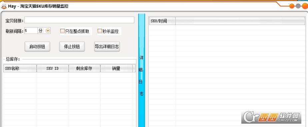Click the blue 详细日志 vertical bar
Viewport: 308px width, 127px height.
tap(141, 70)
